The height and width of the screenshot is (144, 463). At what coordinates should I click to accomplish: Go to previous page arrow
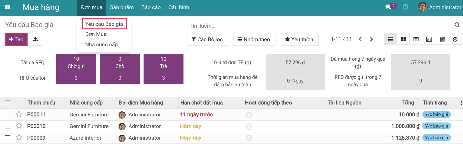click(360, 39)
